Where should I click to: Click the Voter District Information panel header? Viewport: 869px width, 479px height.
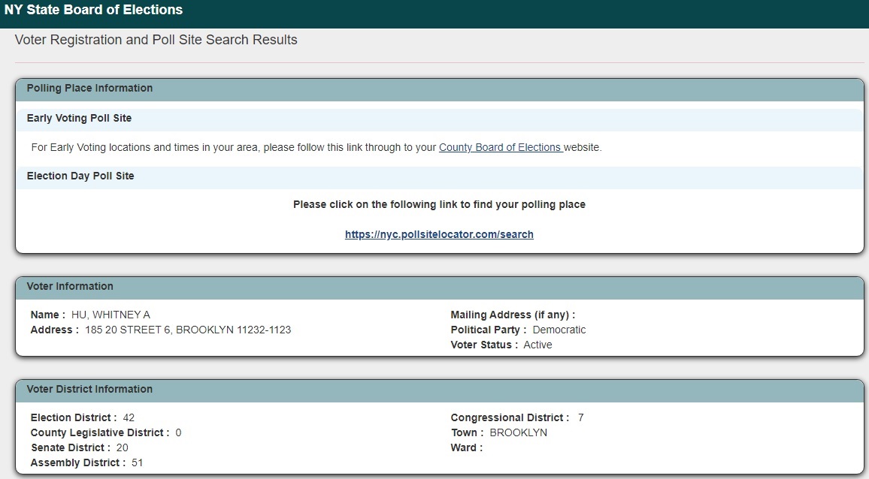[440, 390]
